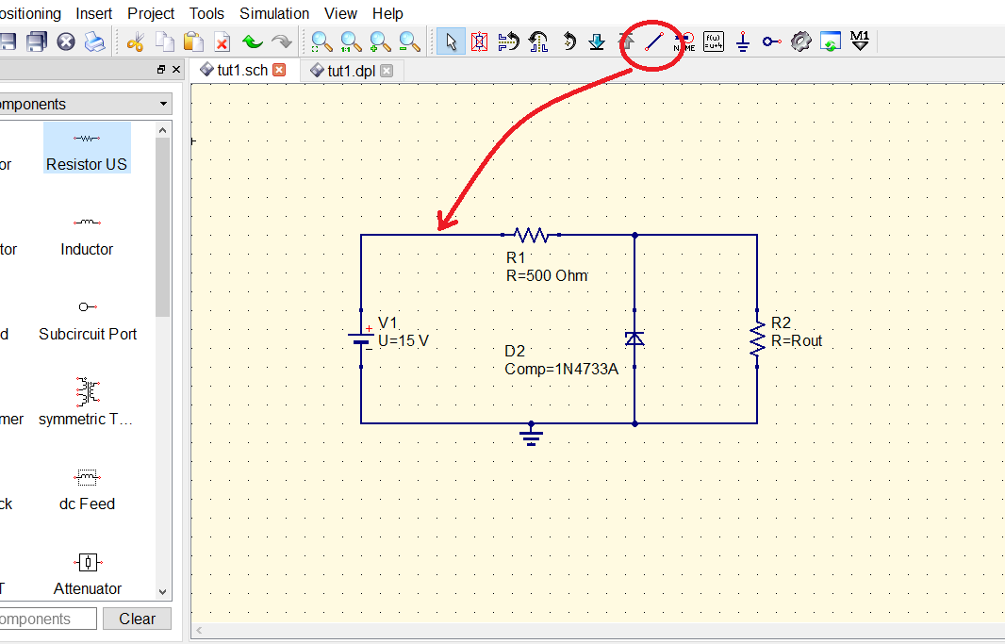Viewport: 1005px width, 644px height.
Task: Select the R2 resistor symbol
Action: [x=757, y=339]
